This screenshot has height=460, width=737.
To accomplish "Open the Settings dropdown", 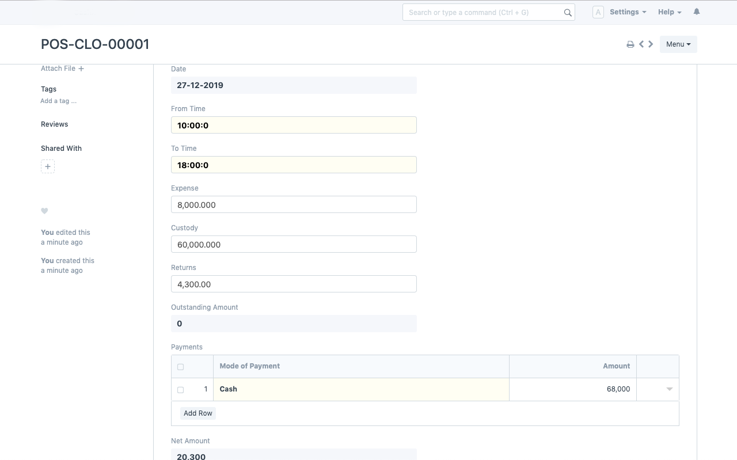I will tap(628, 12).
